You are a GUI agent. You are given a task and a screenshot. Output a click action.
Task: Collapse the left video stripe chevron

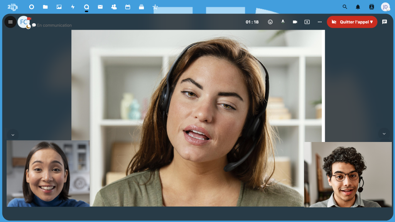point(13,135)
